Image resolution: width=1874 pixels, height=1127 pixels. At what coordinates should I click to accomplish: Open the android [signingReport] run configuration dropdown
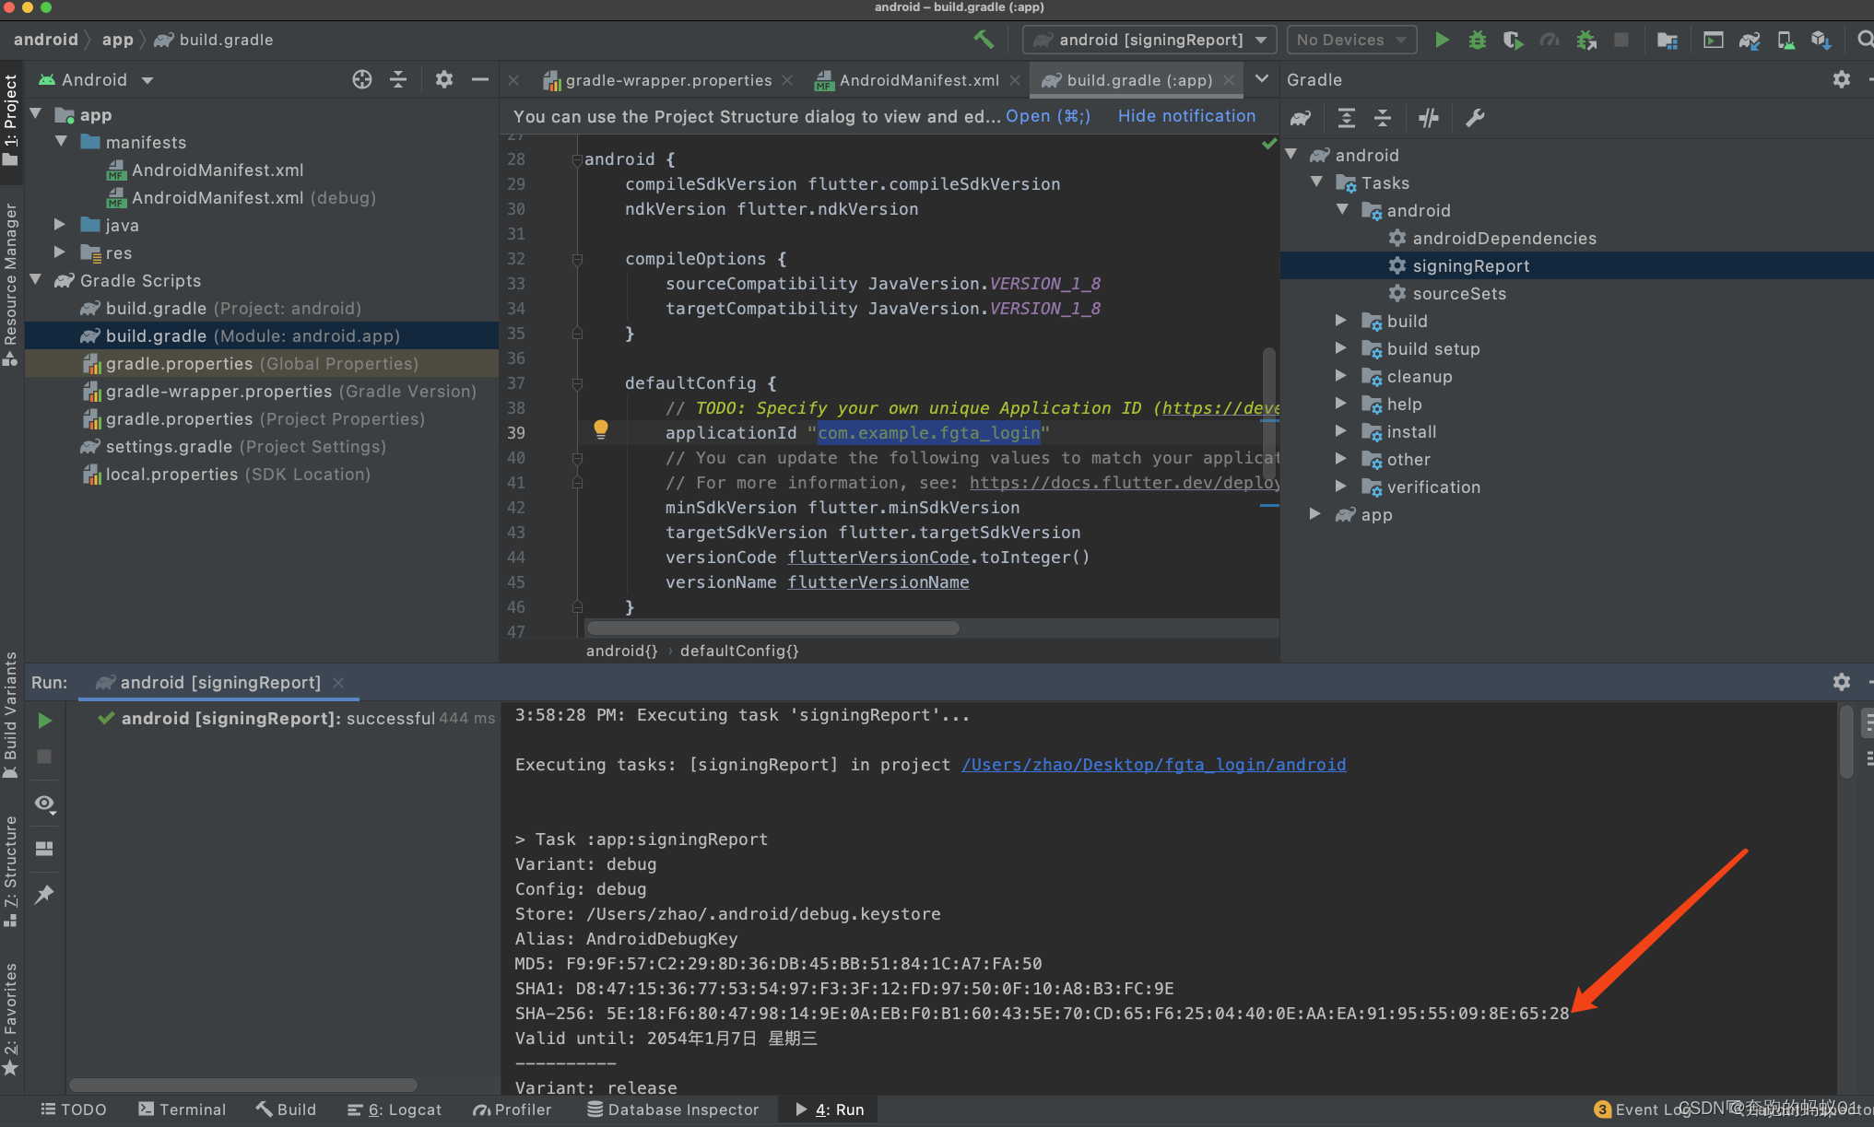click(x=1149, y=40)
